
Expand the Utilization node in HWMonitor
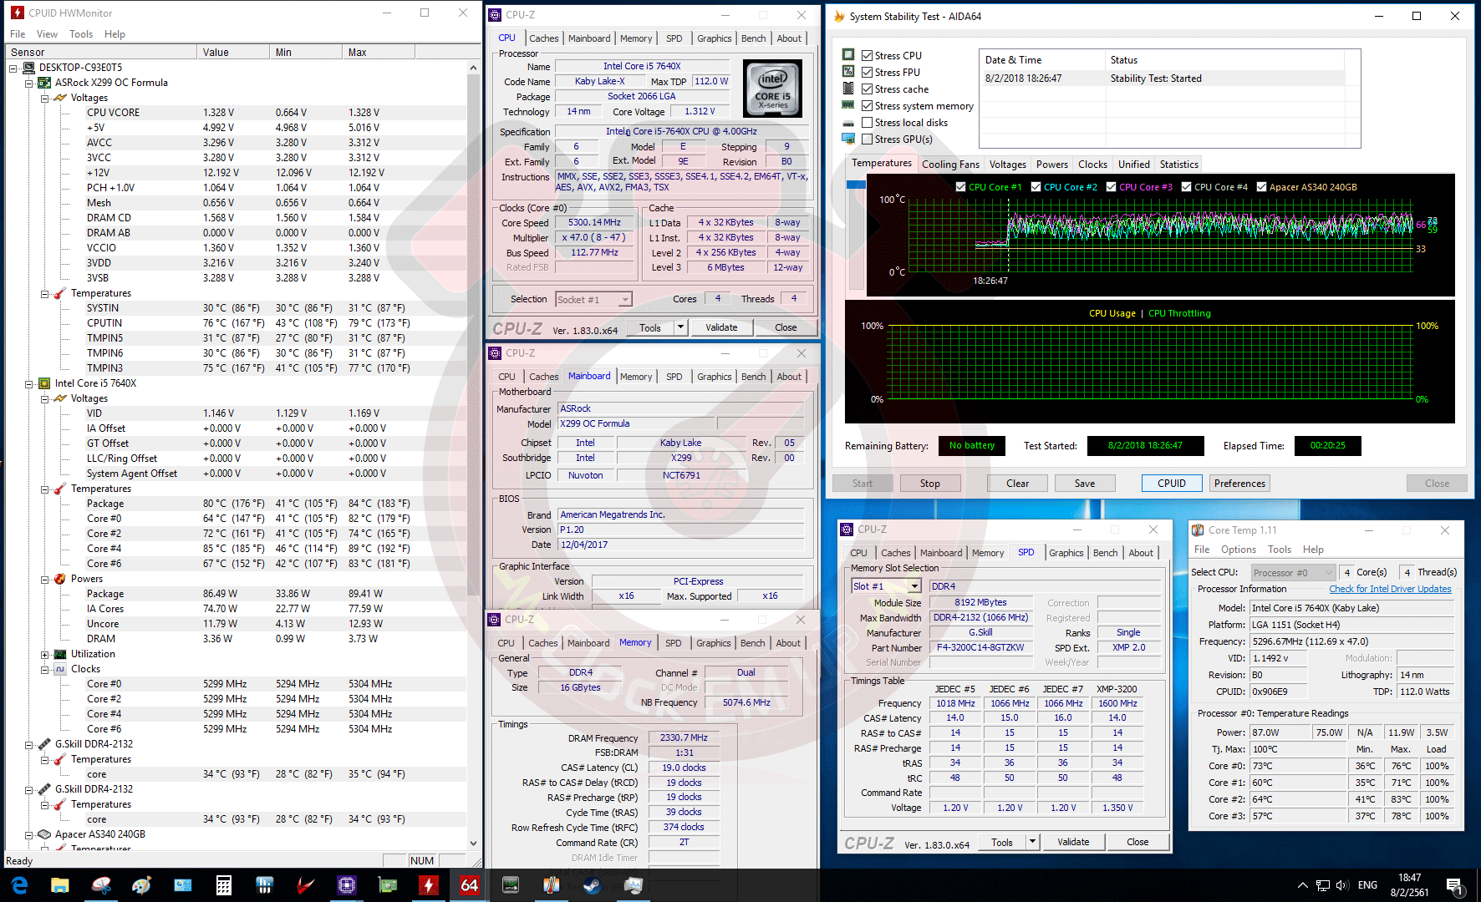45,655
